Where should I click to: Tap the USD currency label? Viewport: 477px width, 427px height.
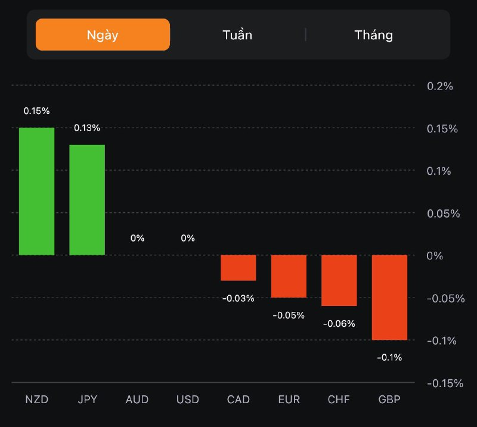tap(188, 400)
